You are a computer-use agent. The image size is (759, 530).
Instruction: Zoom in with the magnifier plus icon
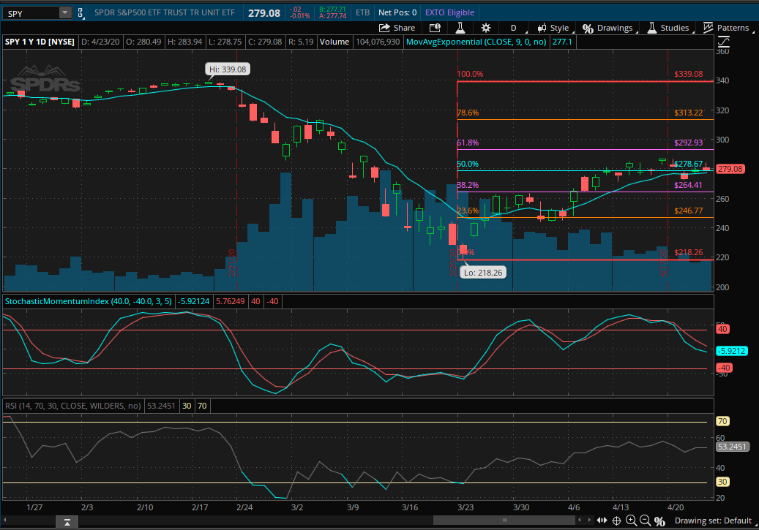[631, 520]
